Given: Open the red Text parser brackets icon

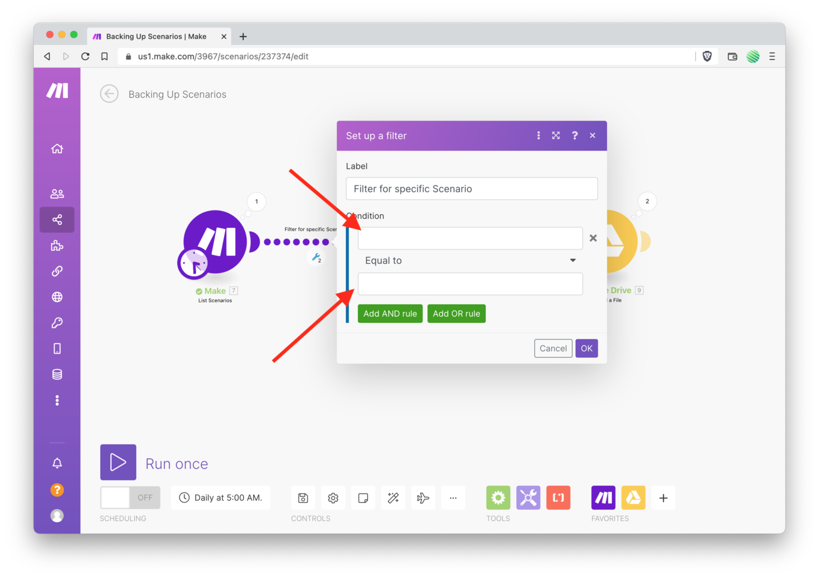Looking at the screenshot, I should click(x=558, y=498).
